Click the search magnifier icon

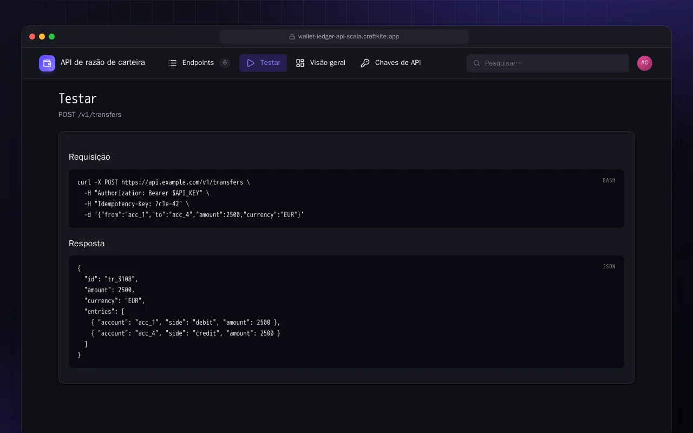(x=477, y=63)
